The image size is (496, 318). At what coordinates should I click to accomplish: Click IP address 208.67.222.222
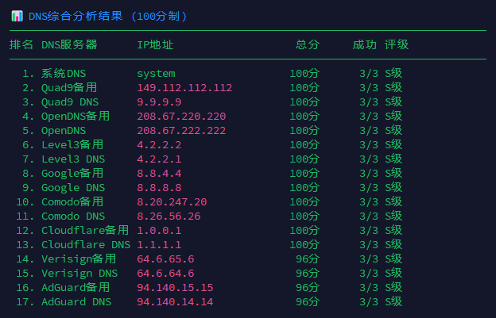(x=181, y=131)
